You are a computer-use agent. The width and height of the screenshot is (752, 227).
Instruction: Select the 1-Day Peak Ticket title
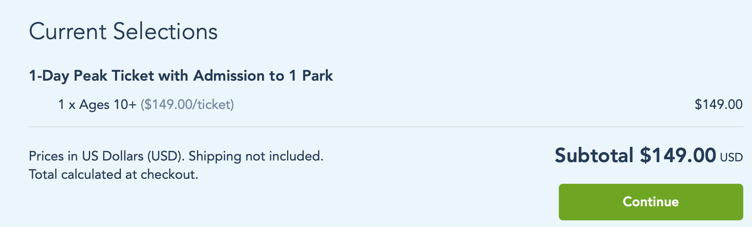(x=180, y=76)
